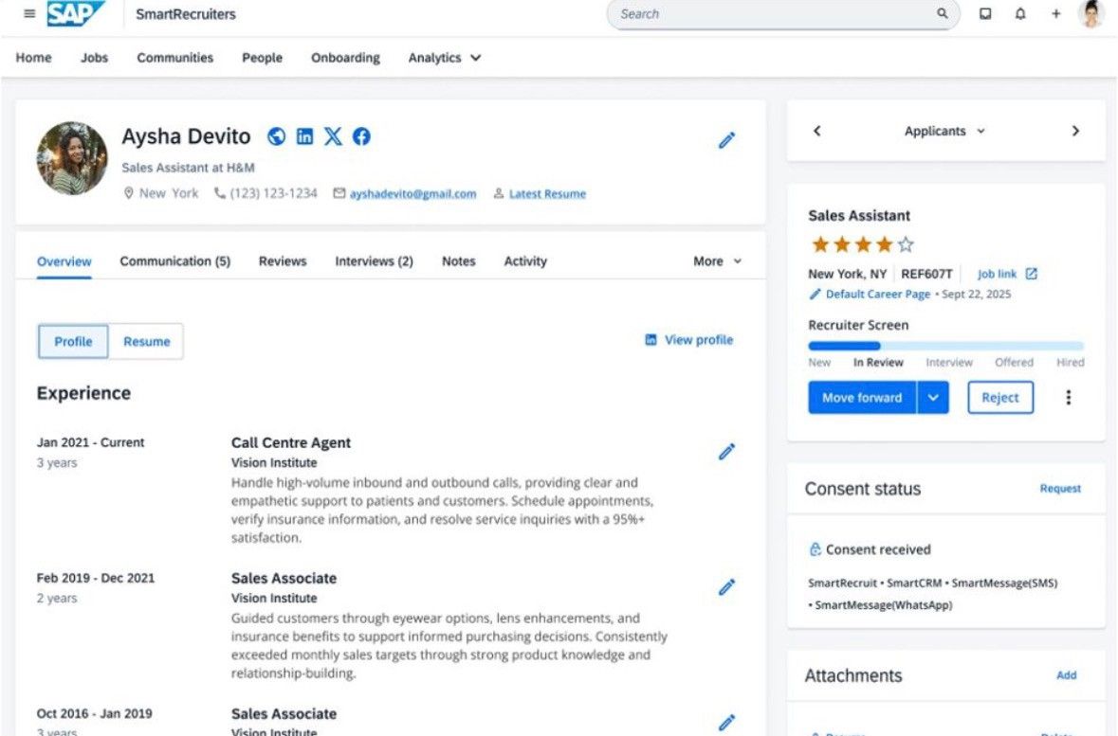Click the recruiter screen progress bar

[945, 347]
